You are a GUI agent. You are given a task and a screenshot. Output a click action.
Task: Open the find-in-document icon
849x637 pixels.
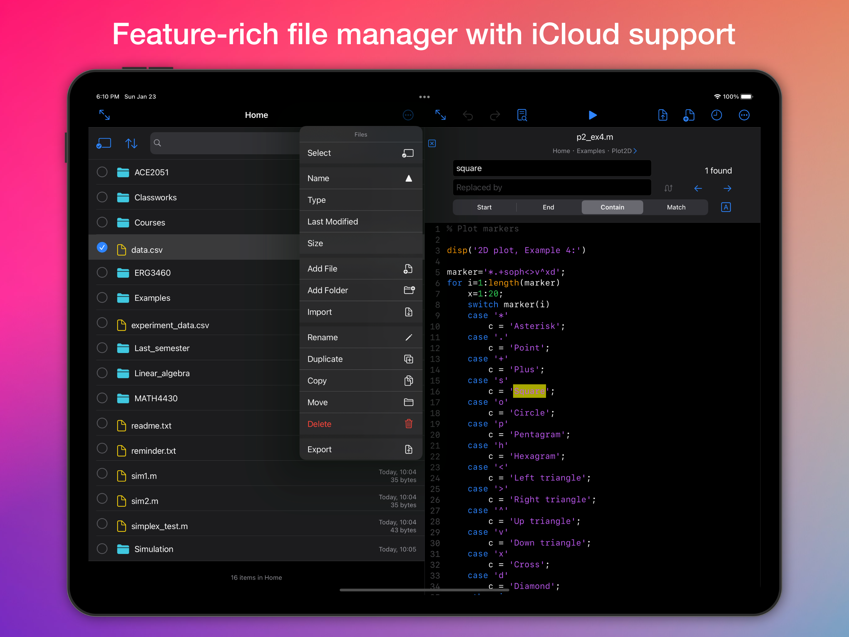(x=522, y=115)
